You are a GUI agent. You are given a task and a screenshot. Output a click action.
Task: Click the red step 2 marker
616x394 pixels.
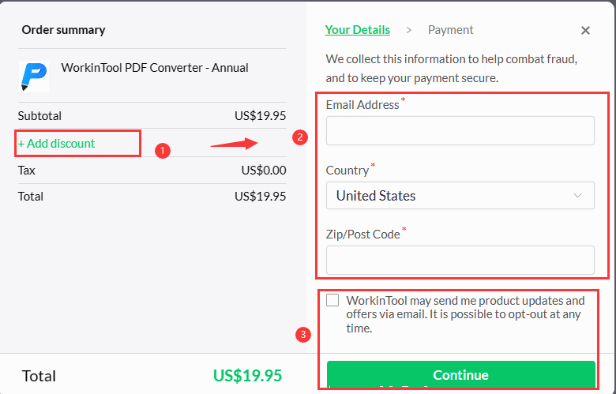click(300, 137)
